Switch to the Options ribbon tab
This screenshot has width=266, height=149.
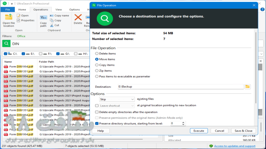click(x=75, y=10)
